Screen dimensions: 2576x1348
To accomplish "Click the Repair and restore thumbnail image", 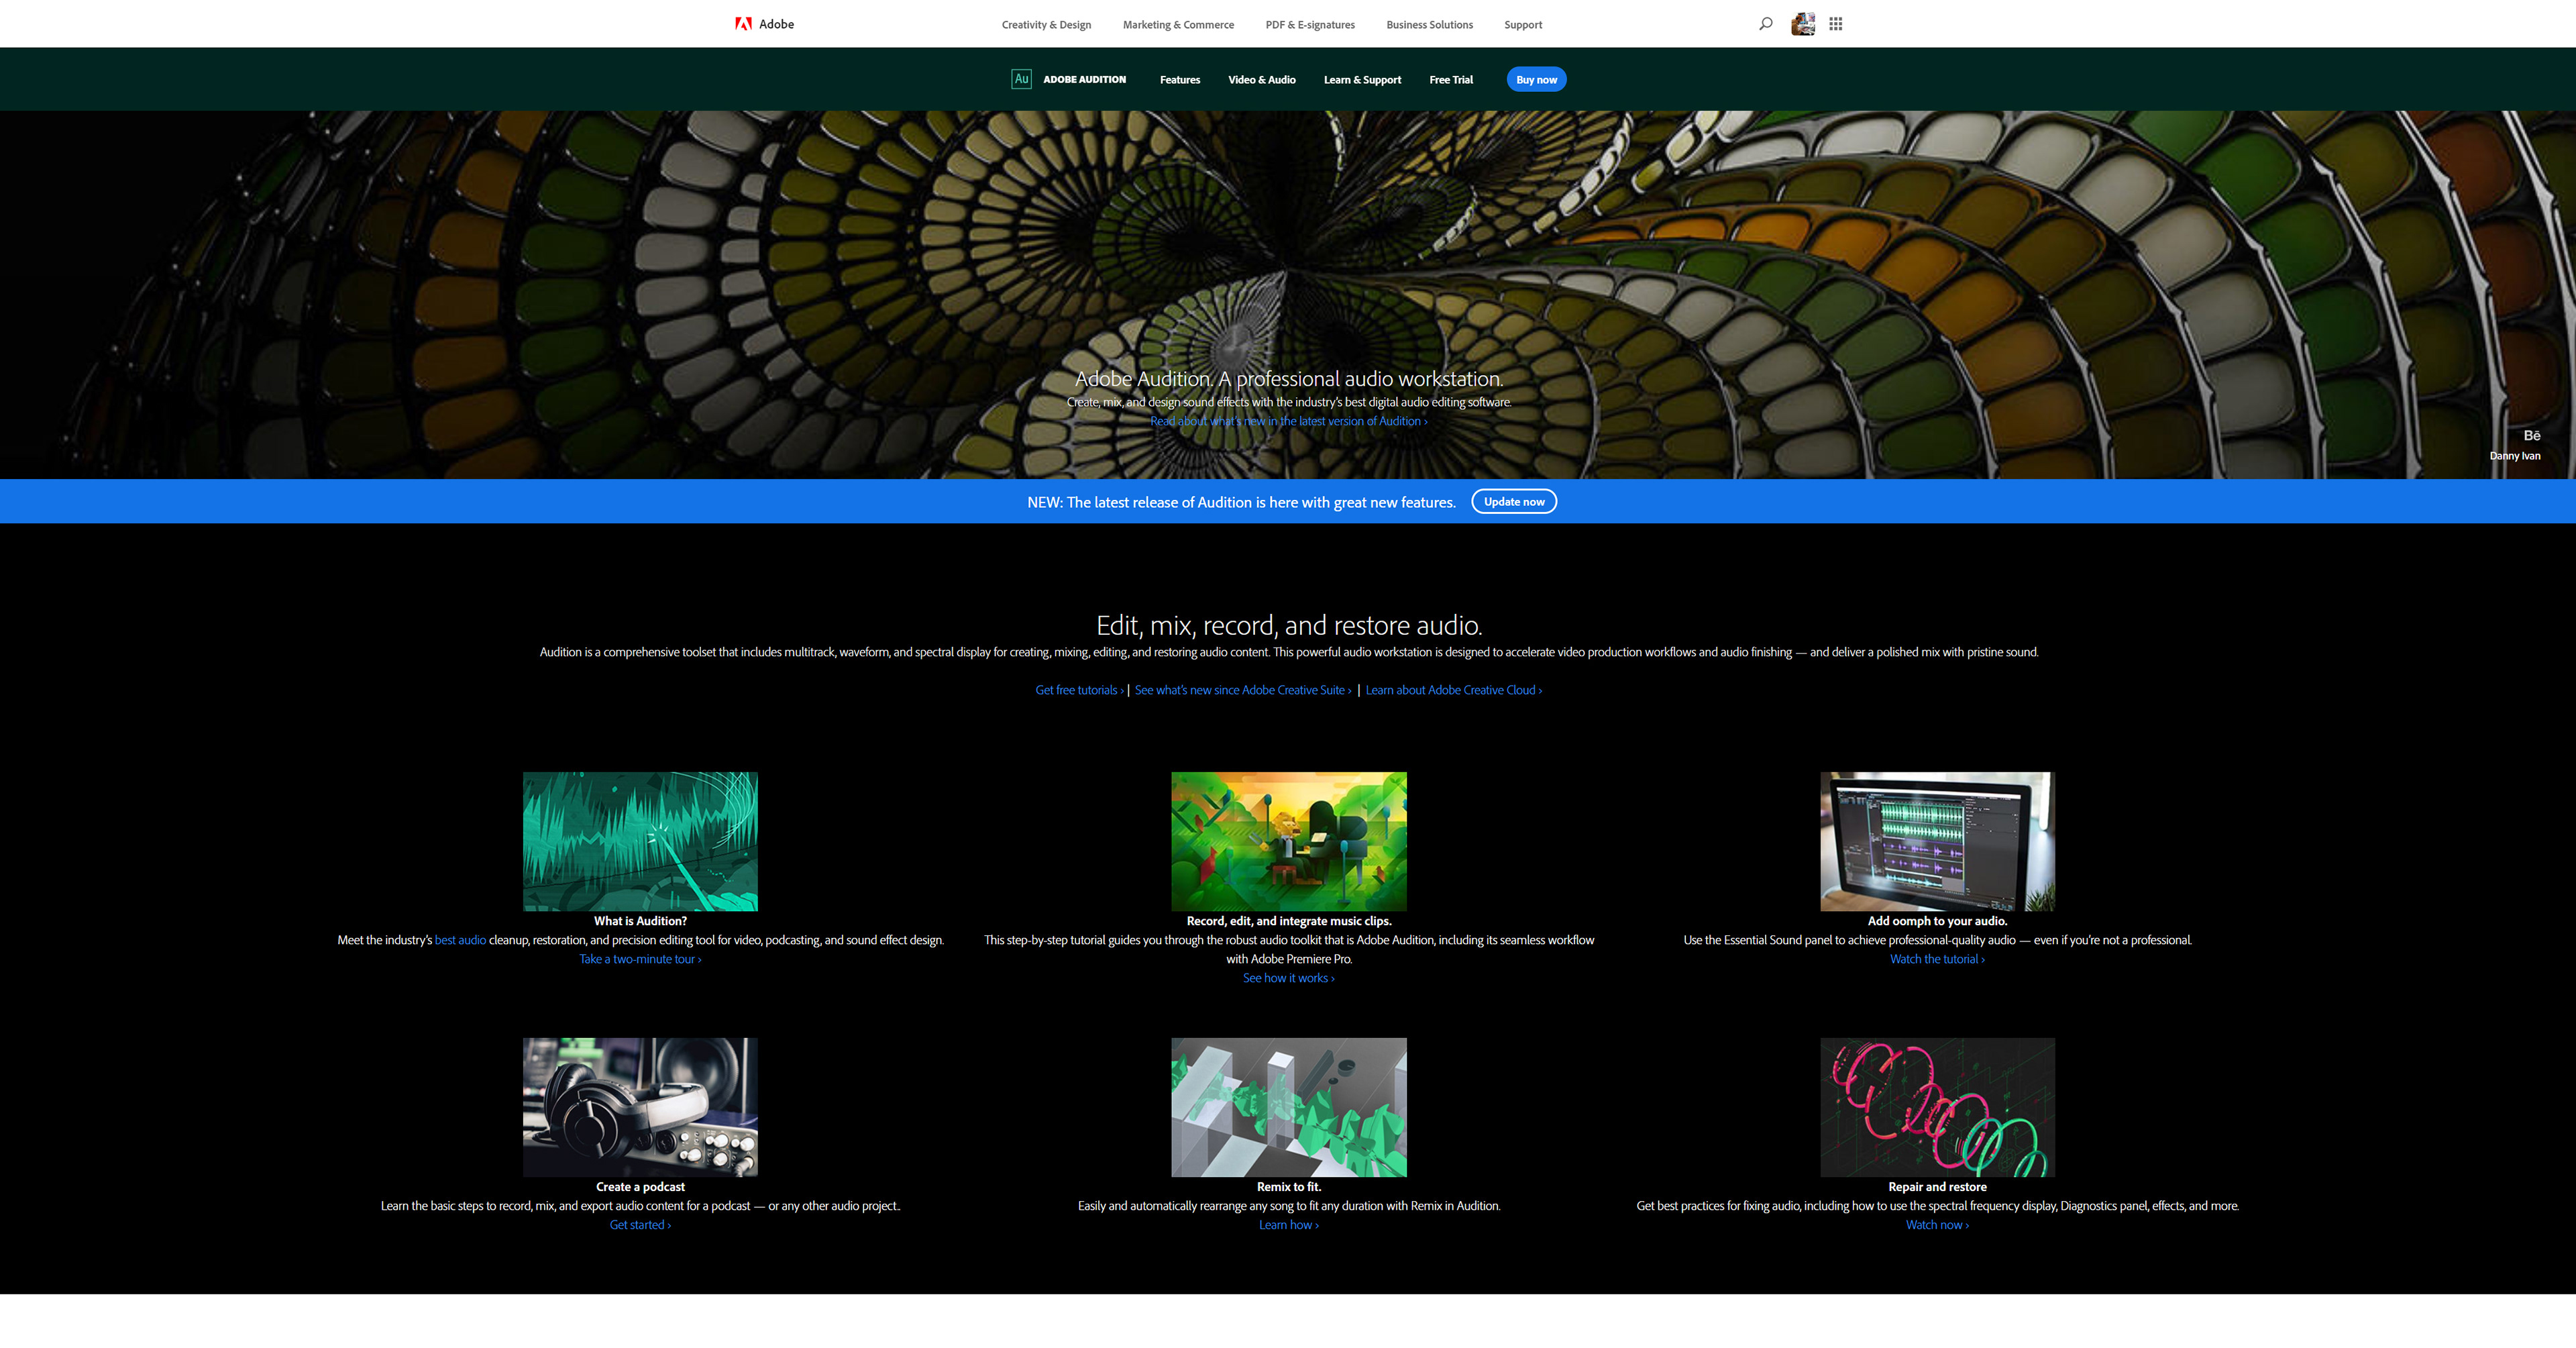I will 1937,1107.
